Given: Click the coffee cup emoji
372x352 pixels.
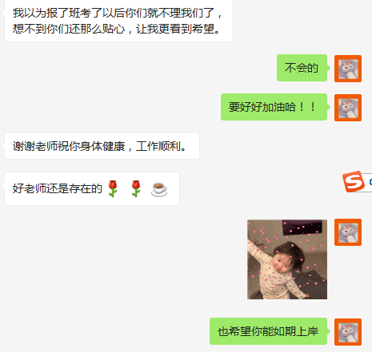Looking at the screenshot, I should [159, 189].
